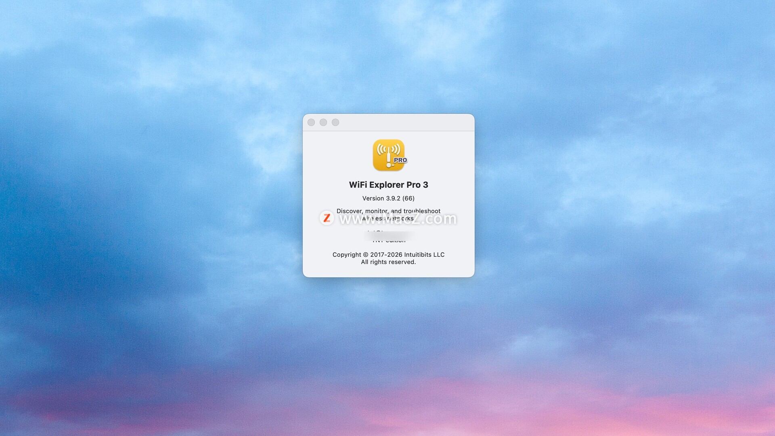This screenshot has width=775, height=436.
Task: Click the WiFi Explorer Pro app icon
Action: (x=388, y=155)
